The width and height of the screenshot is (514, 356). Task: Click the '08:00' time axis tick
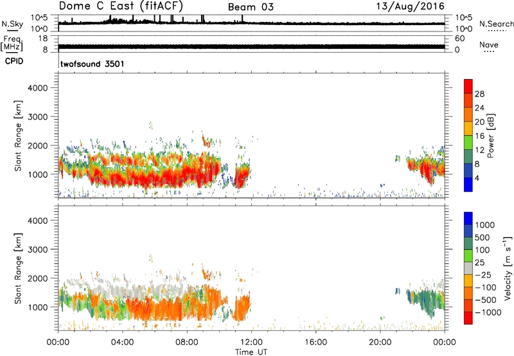(187, 343)
